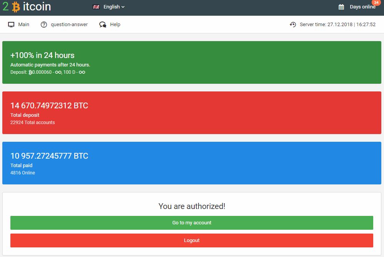Click the Total paid label
The image size is (384, 257).
click(x=21, y=166)
